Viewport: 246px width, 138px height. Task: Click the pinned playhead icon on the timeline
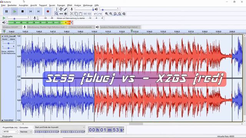click(x=4, y=31)
